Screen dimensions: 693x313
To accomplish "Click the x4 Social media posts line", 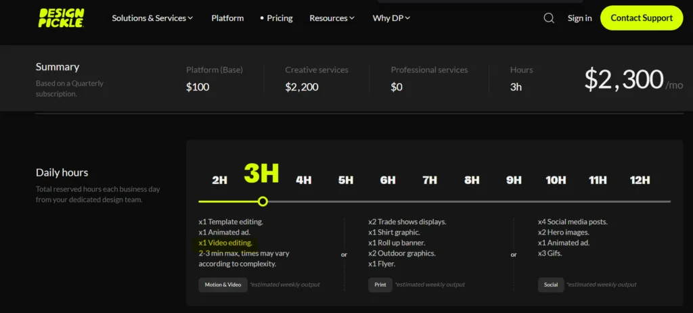I will (573, 222).
